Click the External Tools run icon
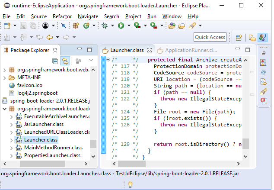274x190 pixels. coord(154,26)
